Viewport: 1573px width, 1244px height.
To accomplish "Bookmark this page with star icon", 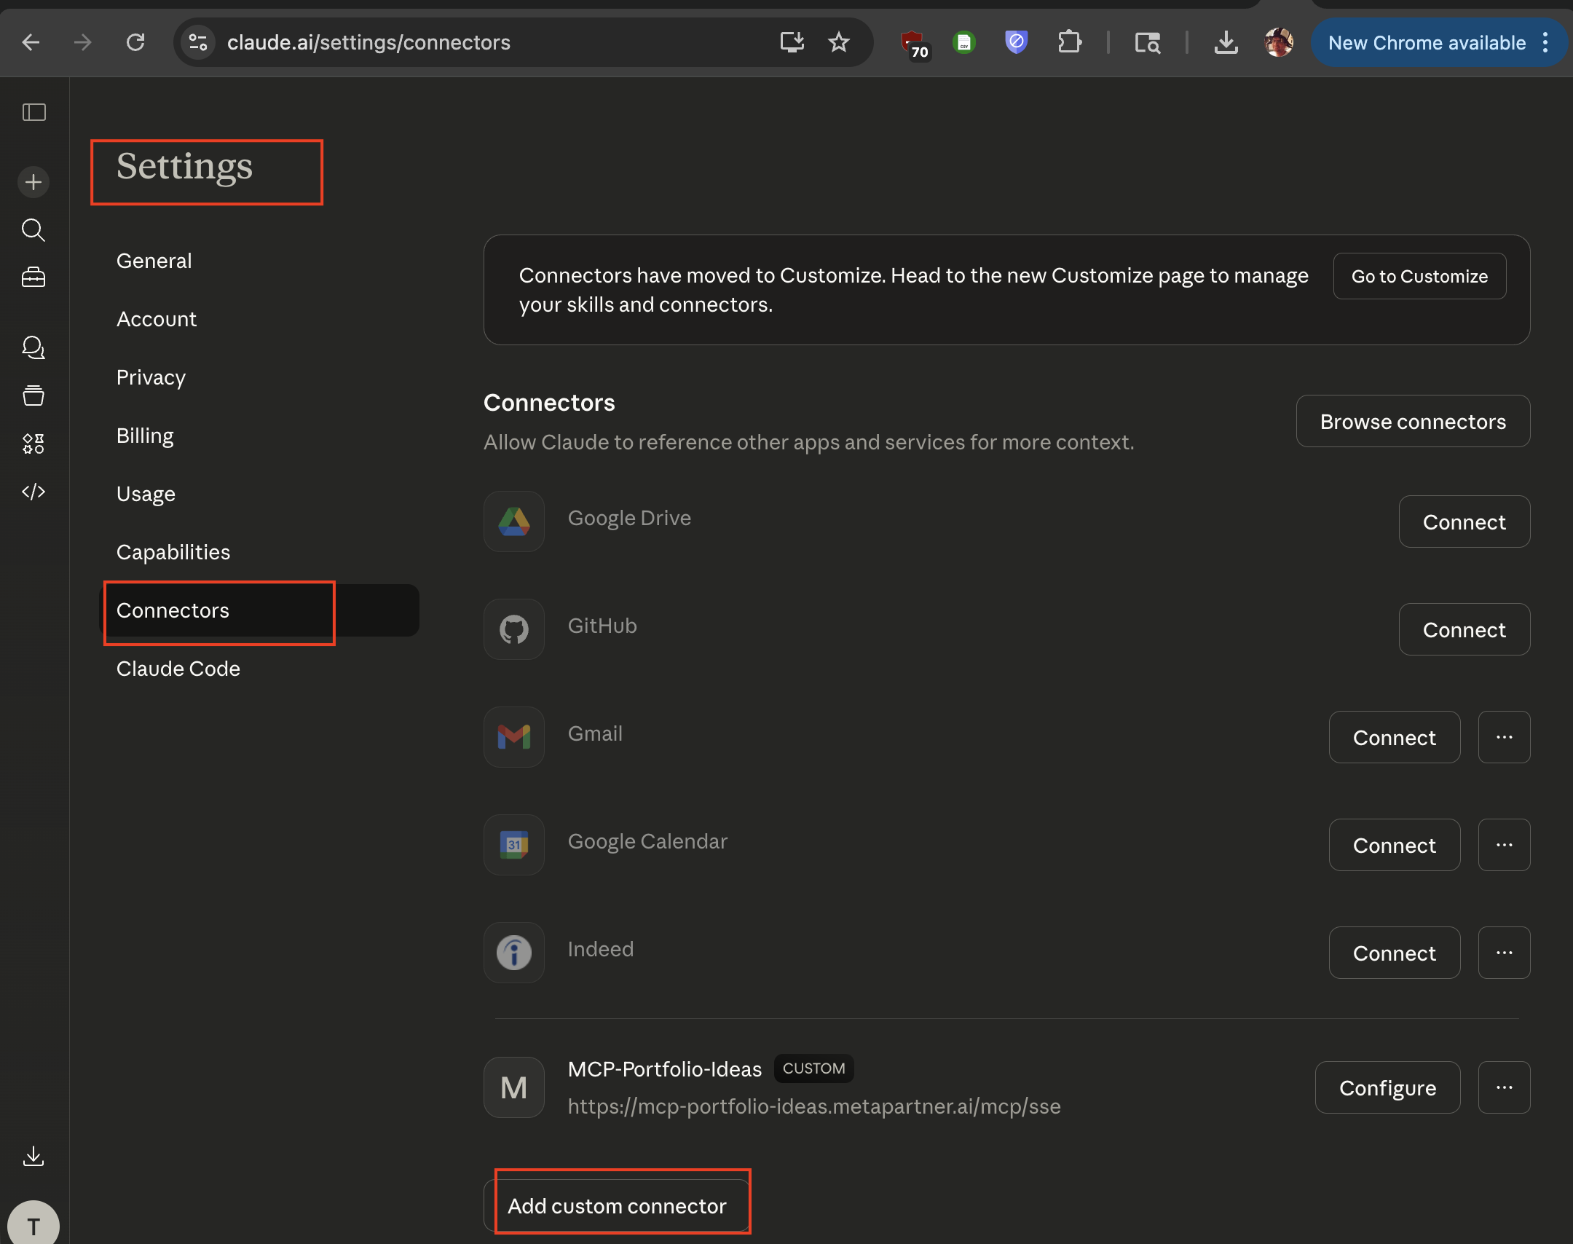I will click(839, 42).
